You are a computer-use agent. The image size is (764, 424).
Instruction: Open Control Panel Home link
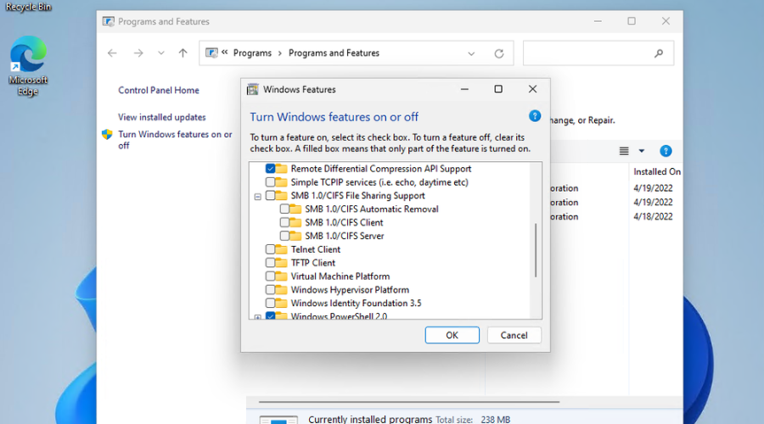[159, 90]
